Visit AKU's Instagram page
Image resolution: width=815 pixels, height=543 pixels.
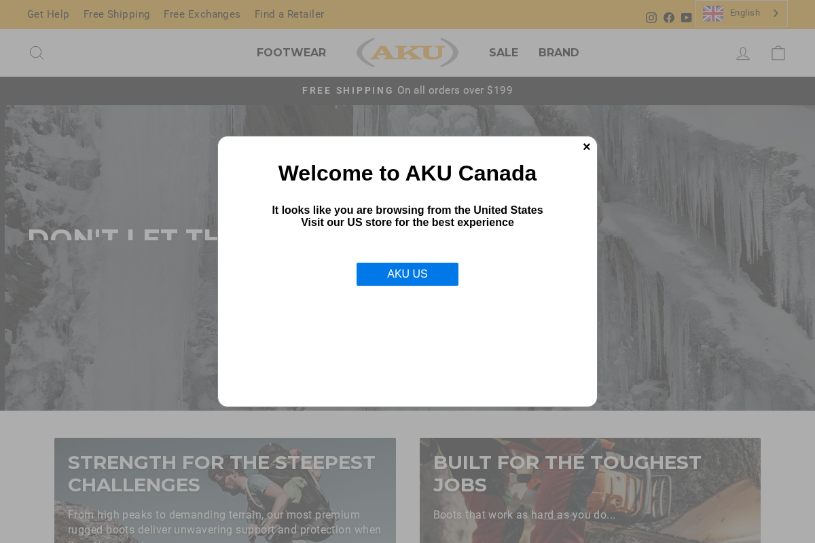pyautogui.click(x=651, y=17)
